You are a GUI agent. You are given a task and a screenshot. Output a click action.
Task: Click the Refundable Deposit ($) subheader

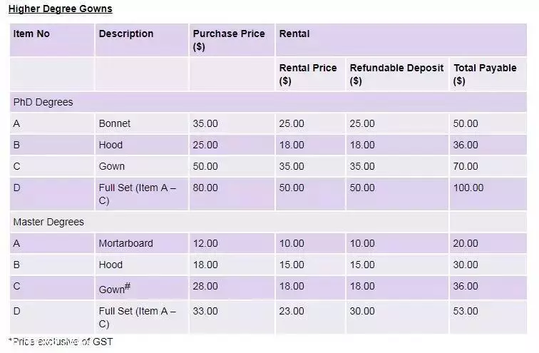(x=397, y=74)
